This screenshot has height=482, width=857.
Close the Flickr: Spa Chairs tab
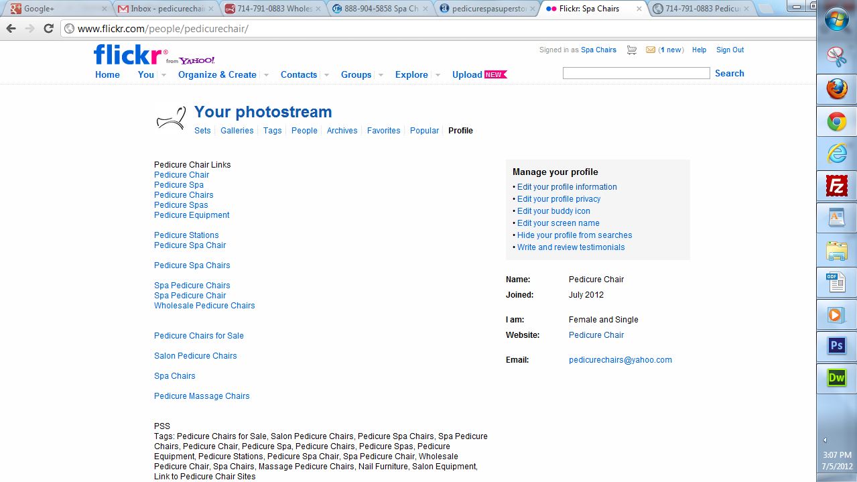click(x=639, y=9)
